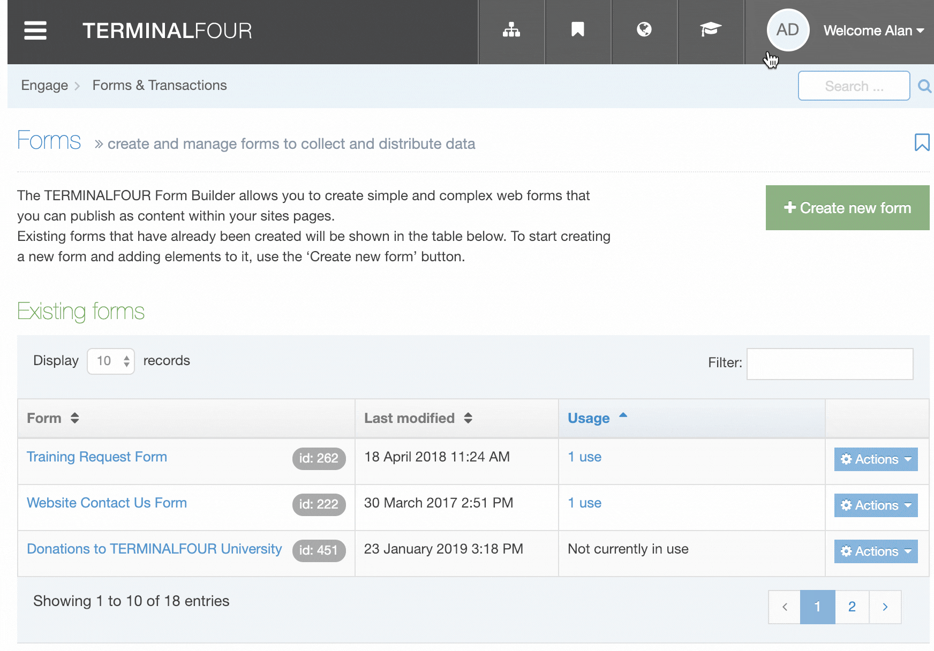Open the Display records count dropdown

point(111,361)
